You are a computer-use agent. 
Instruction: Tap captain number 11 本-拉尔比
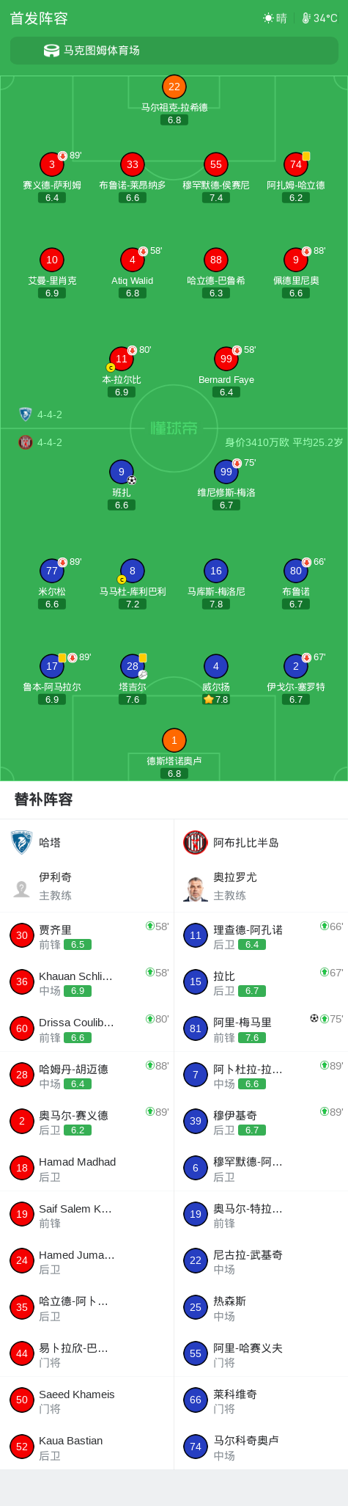122,372
